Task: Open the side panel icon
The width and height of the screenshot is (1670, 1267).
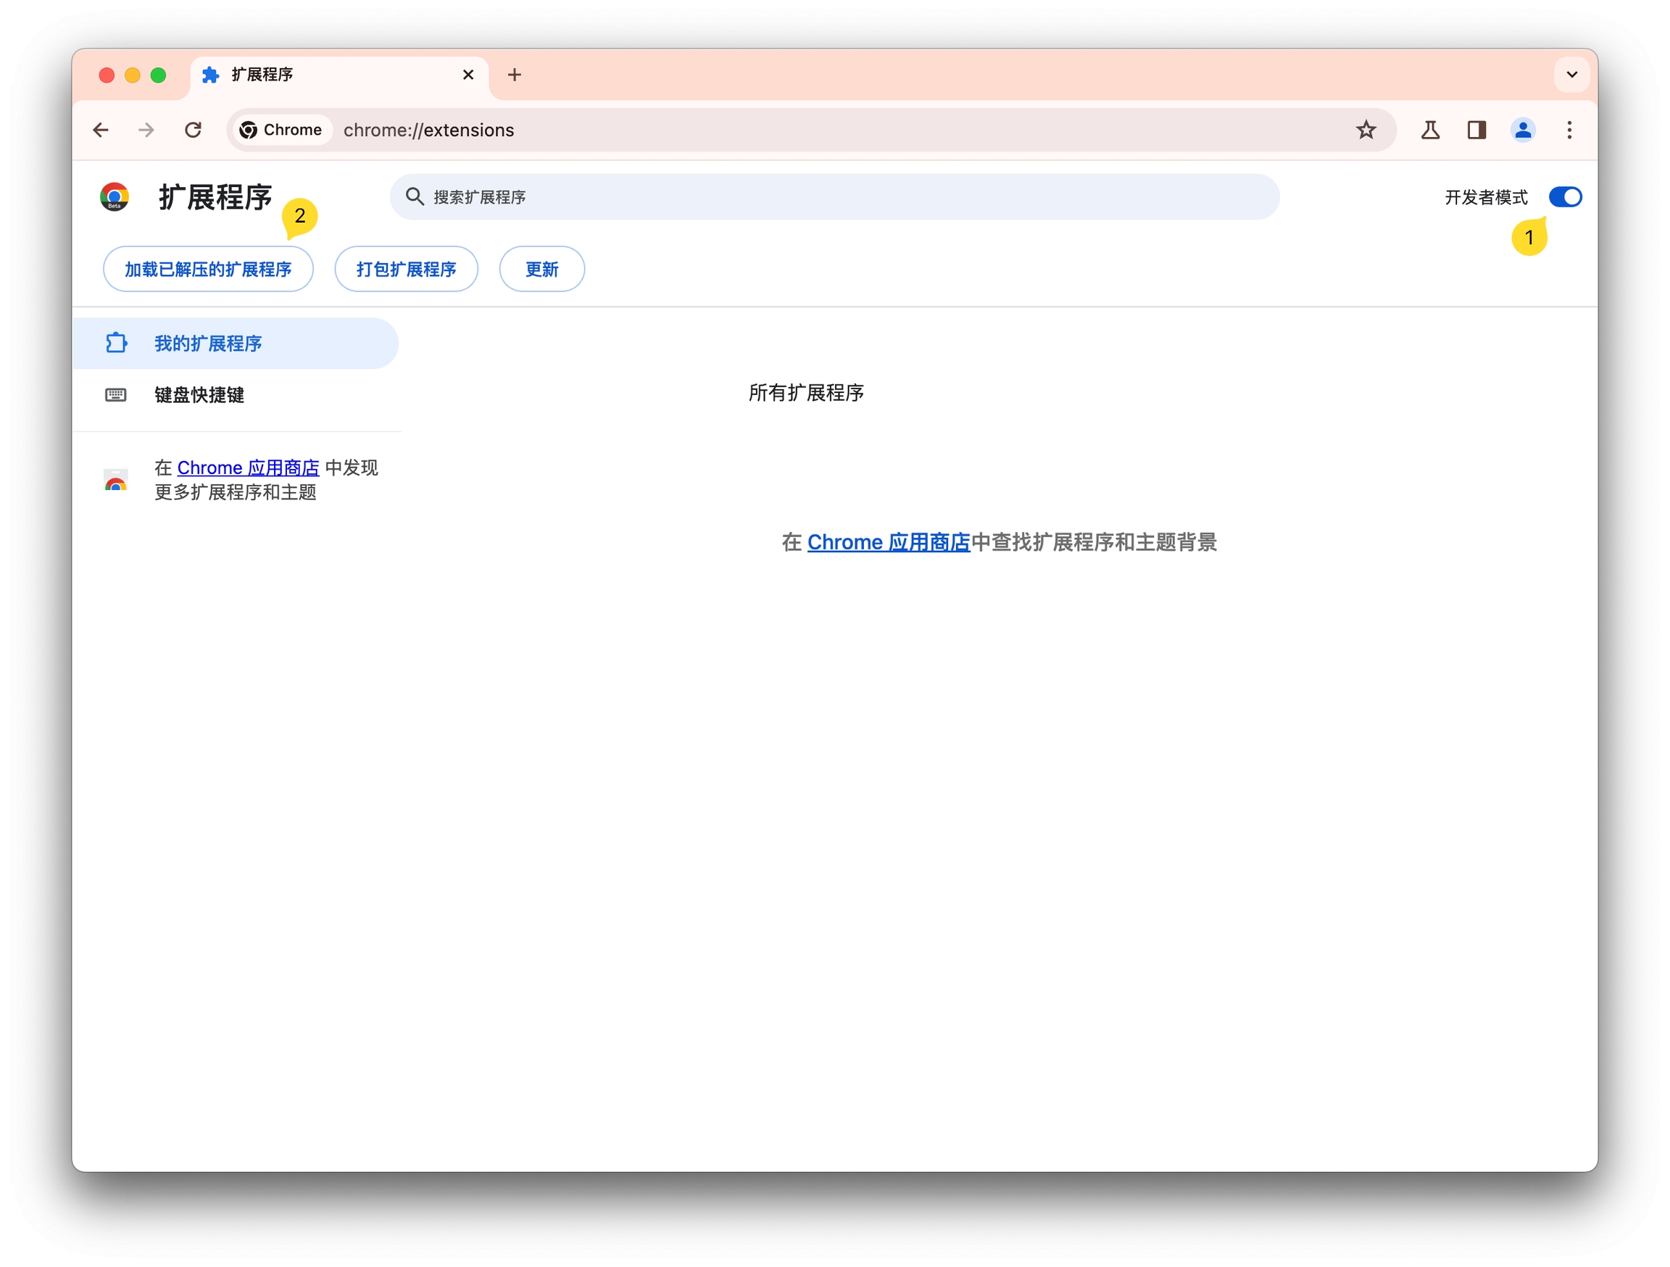Action: 1476,130
